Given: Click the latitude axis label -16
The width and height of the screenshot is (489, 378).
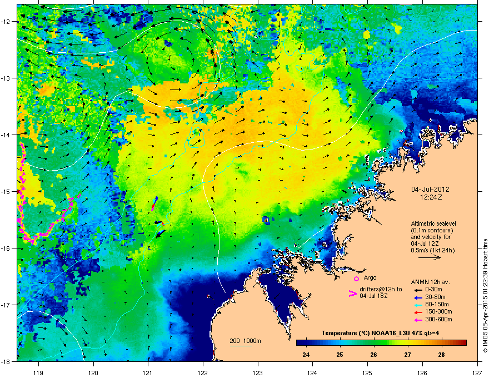Looking at the screenshot, I should coord(6,248).
